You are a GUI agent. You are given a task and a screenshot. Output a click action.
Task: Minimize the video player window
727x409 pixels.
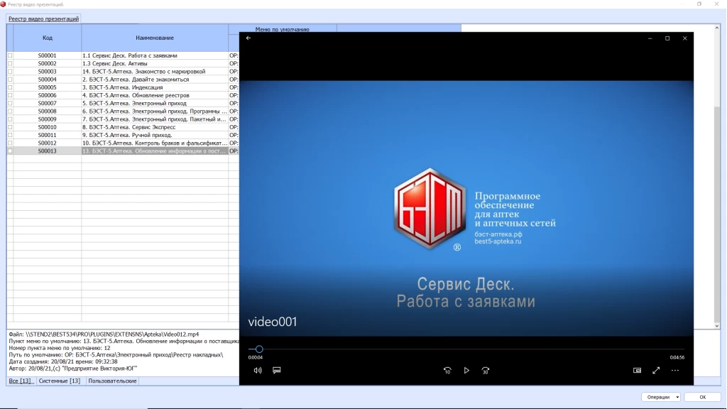650,38
